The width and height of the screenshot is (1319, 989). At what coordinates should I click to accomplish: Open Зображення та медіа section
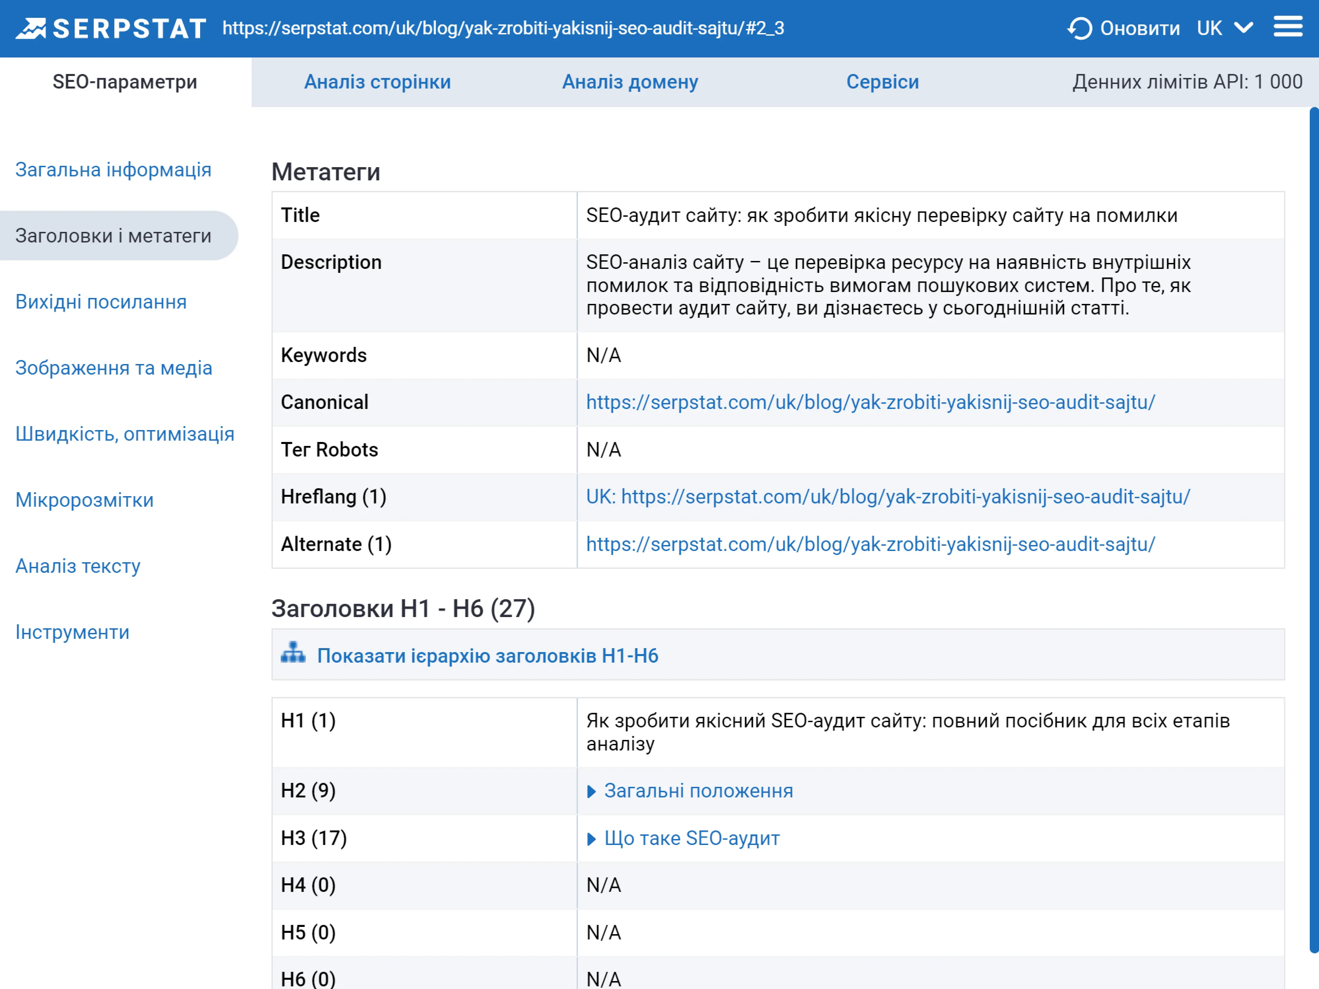(x=114, y=368)
